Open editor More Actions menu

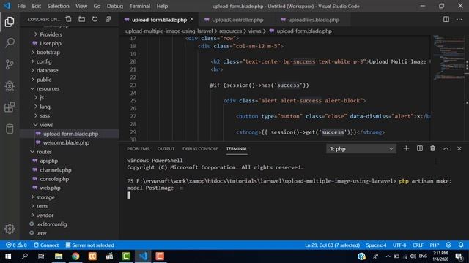pos(459,20)
